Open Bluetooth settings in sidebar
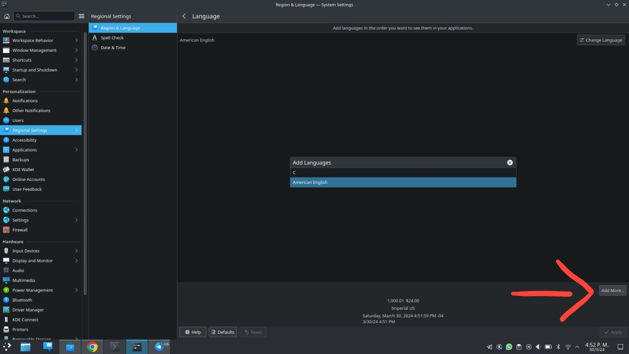 41,300
